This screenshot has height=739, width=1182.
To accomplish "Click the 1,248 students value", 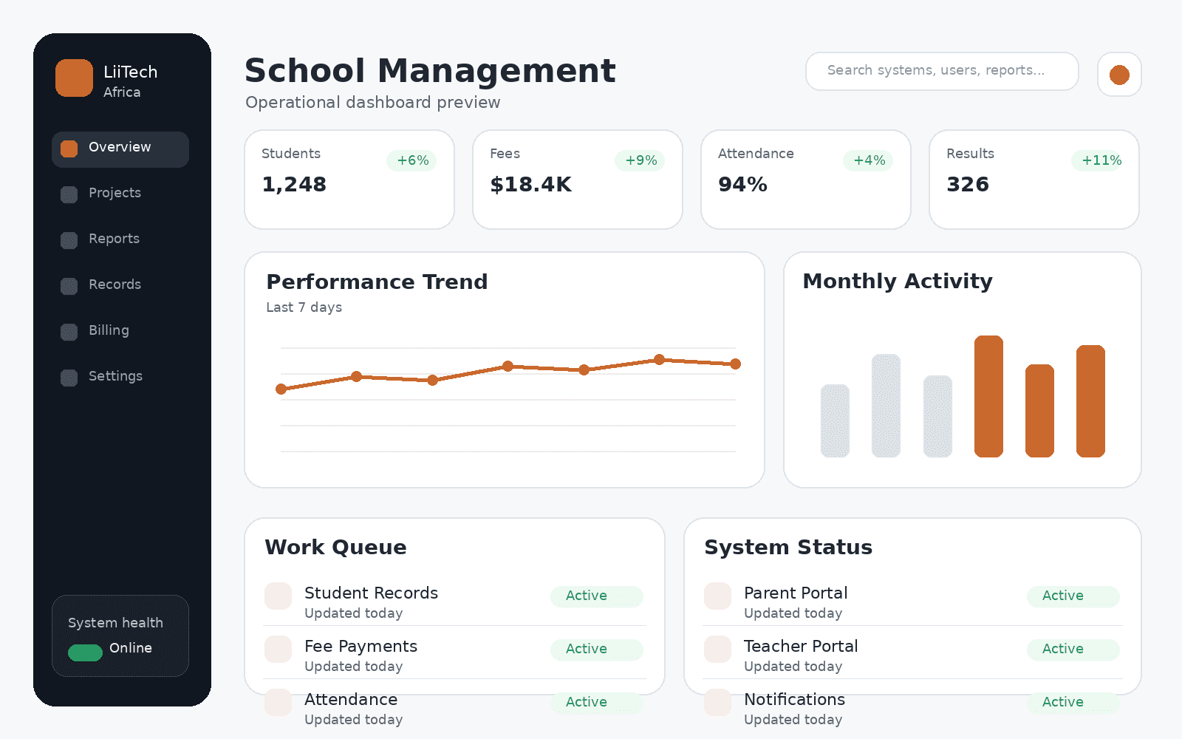I will (x=294, y=185).
